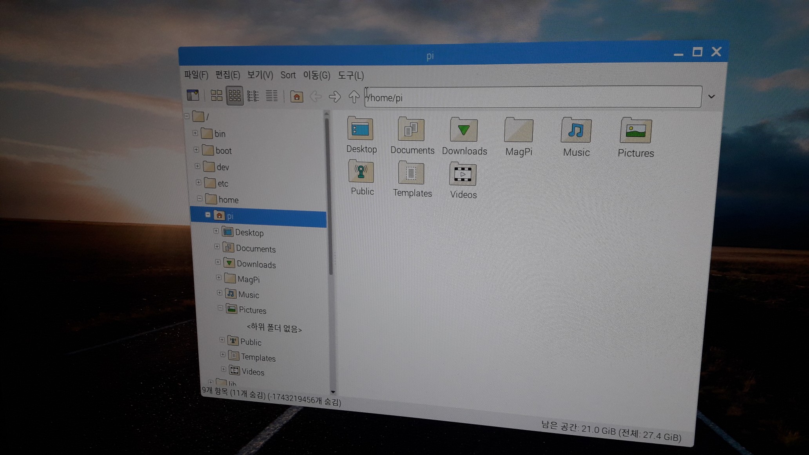Image resolution: width=809 pixels, height=455 pixels.
Task: Click the sidebar vertical scrollbar
Action: (x=328, y=196)
